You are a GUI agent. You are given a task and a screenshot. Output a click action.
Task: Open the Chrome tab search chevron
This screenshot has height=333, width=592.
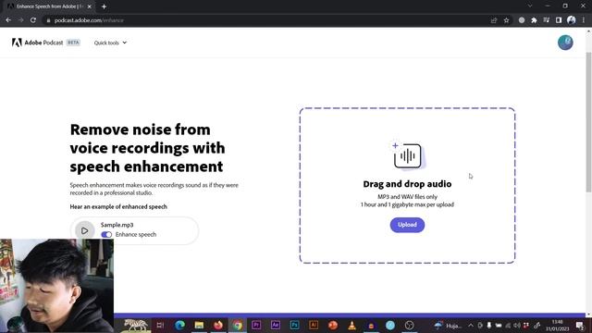[x=530, y=6]
